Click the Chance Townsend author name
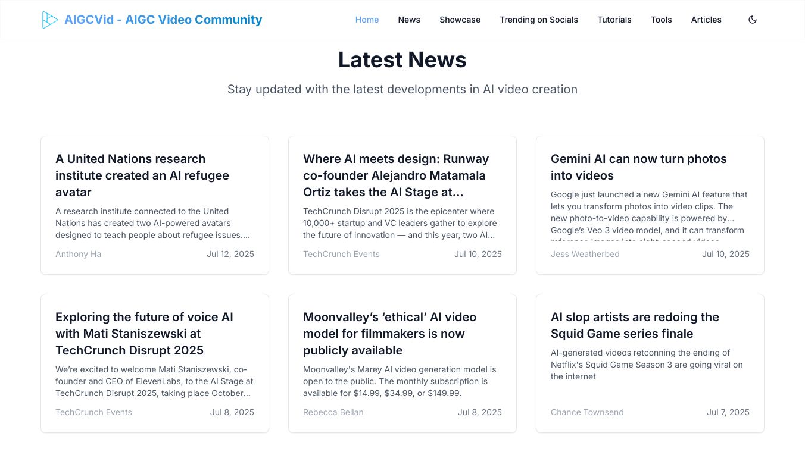This screenshot has height=452, width=805. (587, 412)
